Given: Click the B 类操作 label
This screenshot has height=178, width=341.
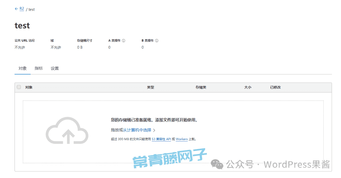Looking at the screenshot, I should [x=147, y=41].
